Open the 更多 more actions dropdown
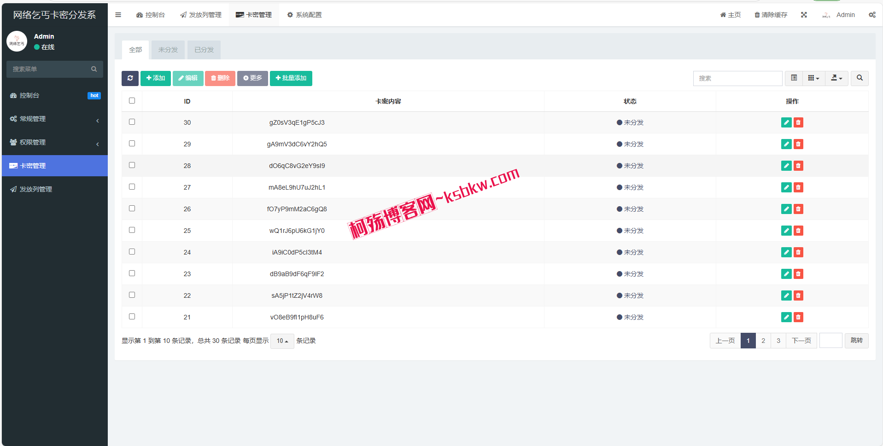The height and width of the screenshot is (446, 883). point(252,78)
